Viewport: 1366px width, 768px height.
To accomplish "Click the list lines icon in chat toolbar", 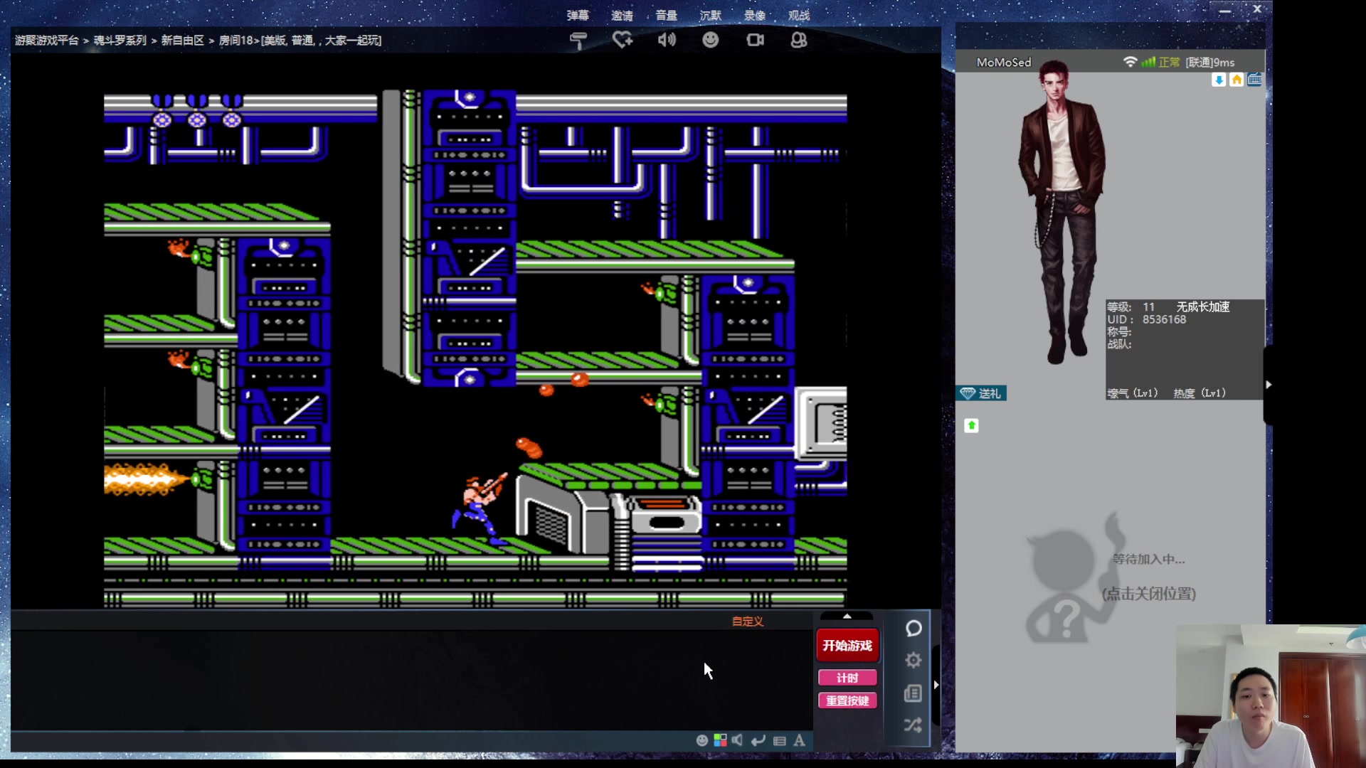I will point(780,741).
